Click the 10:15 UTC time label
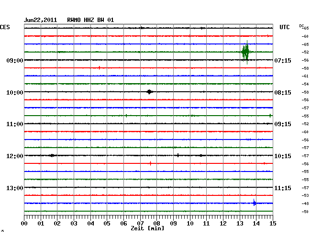 [283, 156]
